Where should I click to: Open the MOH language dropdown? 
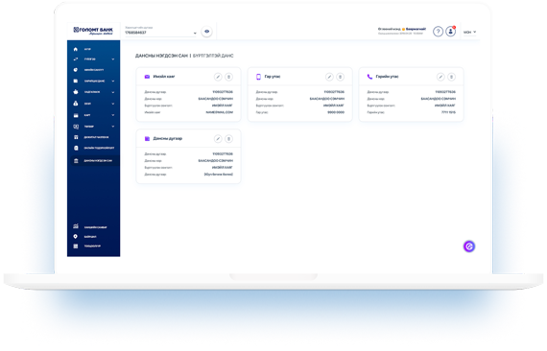469,32
